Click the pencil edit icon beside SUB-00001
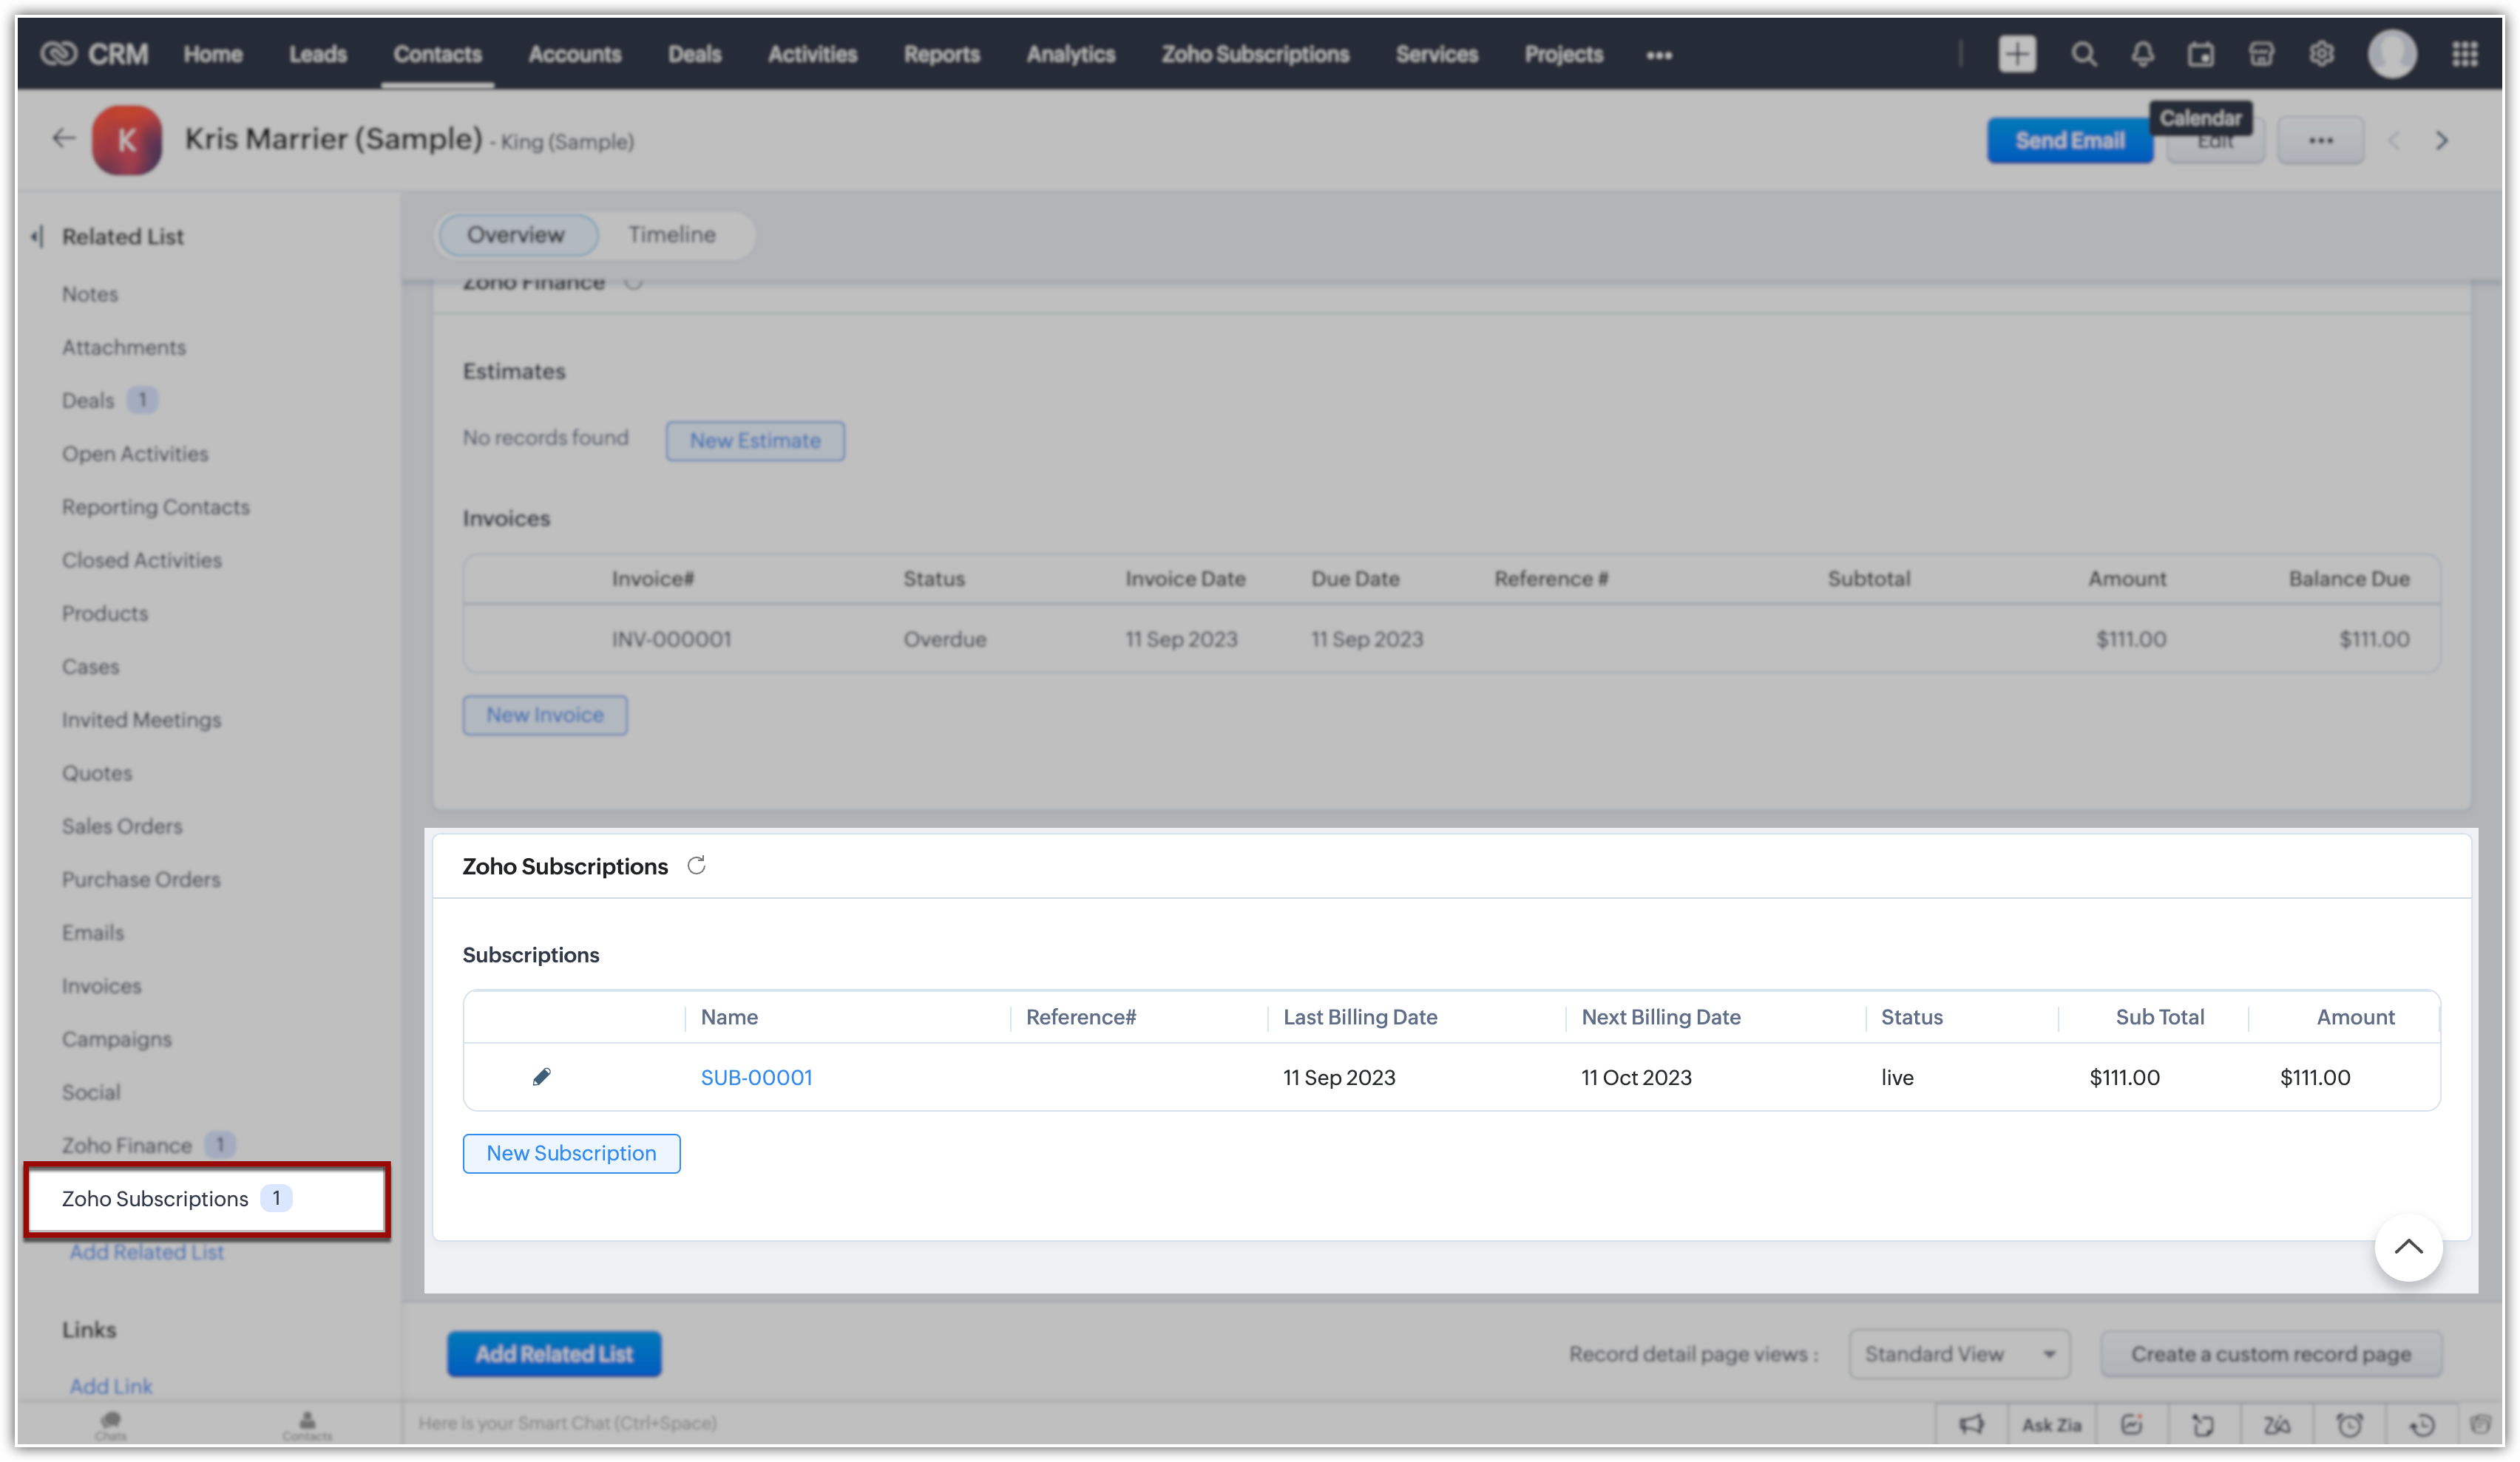Screen dimensions: 2520x1462 coord(541,1076)
